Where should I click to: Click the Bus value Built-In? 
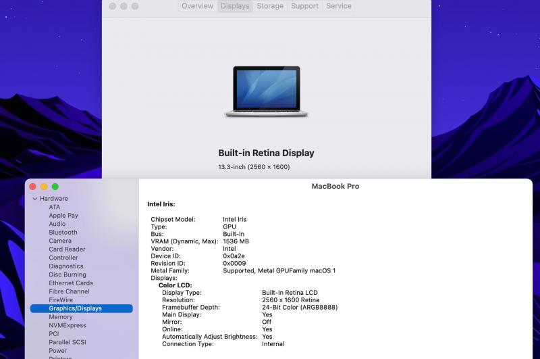(234, 234)
